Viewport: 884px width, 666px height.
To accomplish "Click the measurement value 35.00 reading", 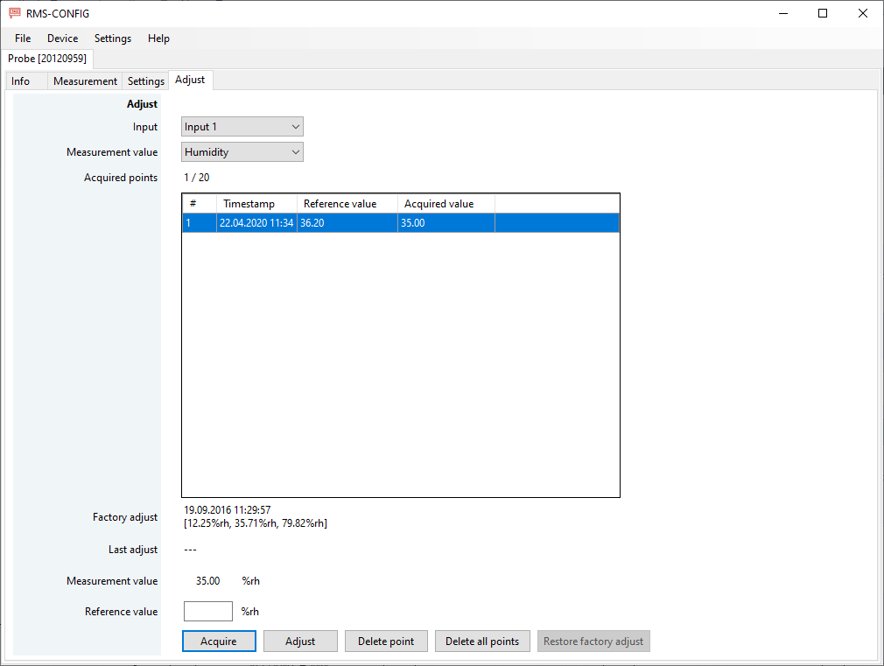I will click(x=208, y=581).
